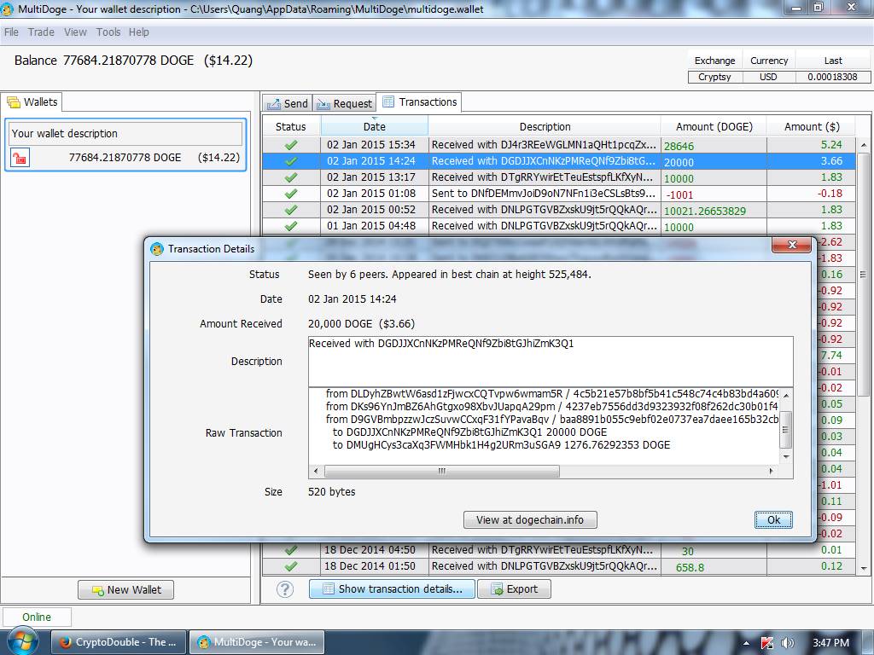Click the Wallets panel folder icon
The image size is (874, 655).
[14, 102]
